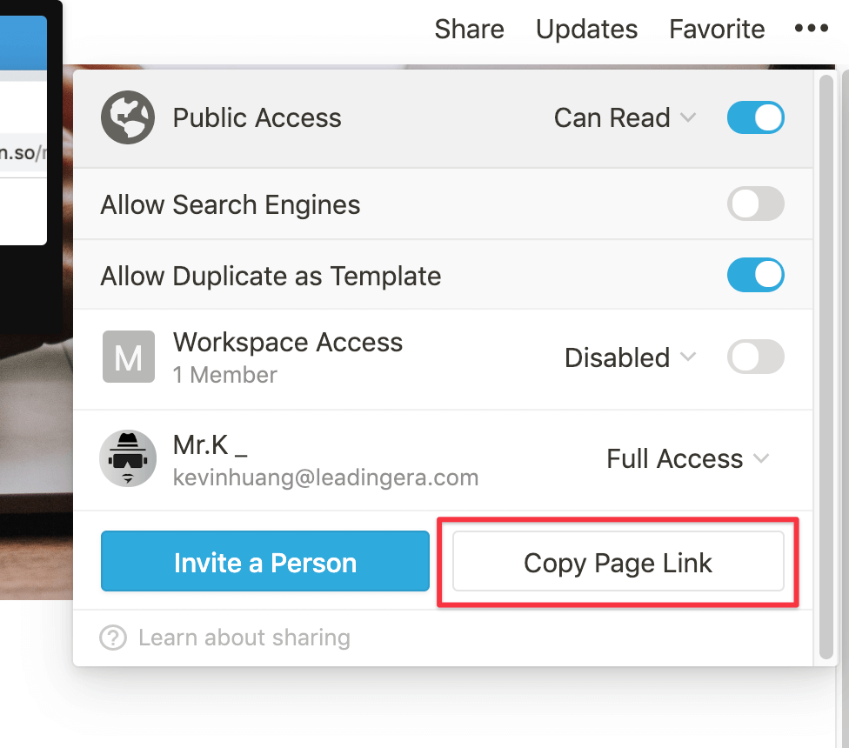The width and height of the screenshot is (849, 748).
Task: Click Favorite in the top bar
Action: click(717, 29)
